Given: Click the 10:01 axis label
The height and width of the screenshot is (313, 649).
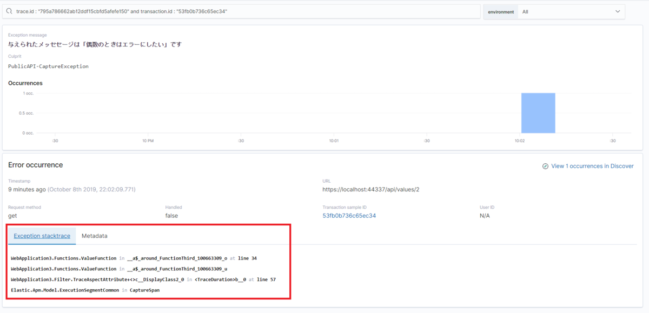Looking at the screenshot, I should point(334,141).
